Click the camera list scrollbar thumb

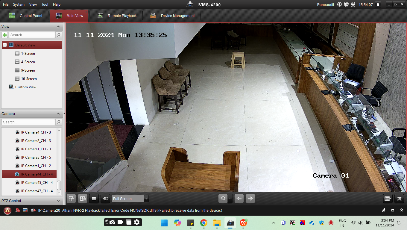59,185
